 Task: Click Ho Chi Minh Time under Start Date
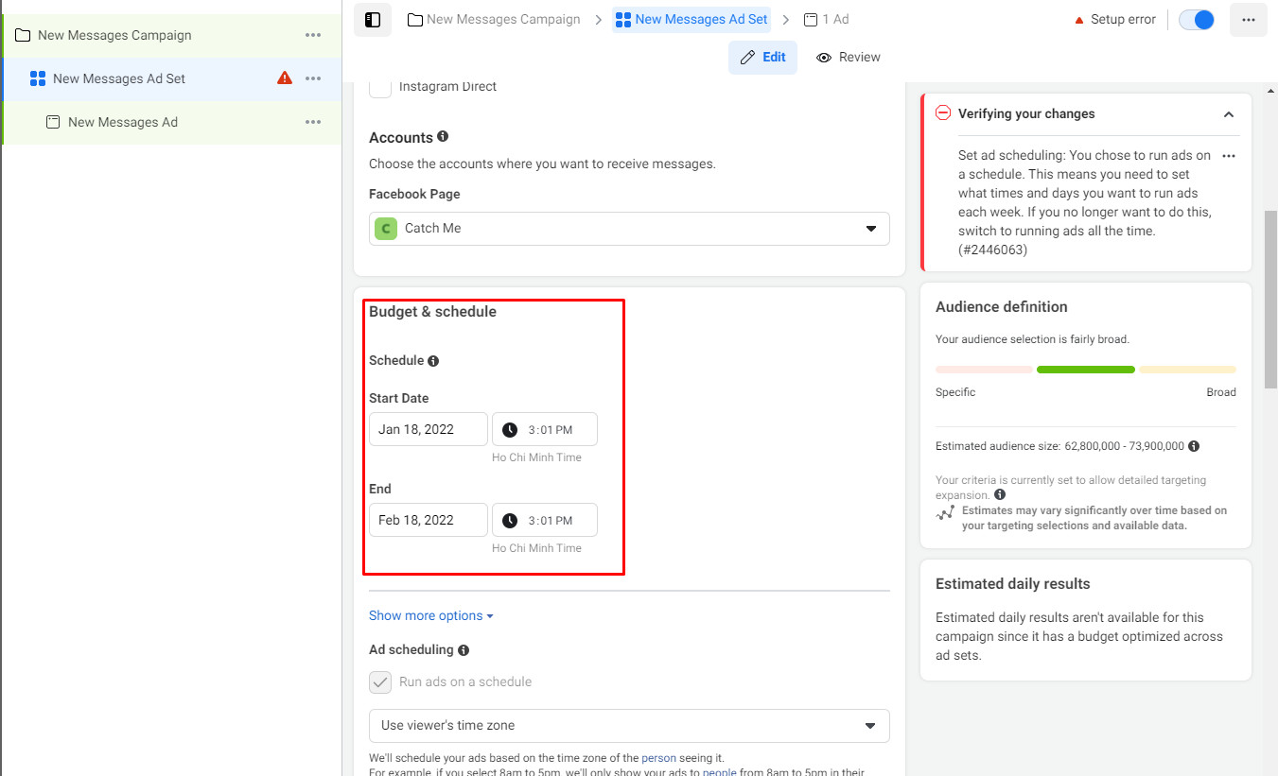click(536, 457)
